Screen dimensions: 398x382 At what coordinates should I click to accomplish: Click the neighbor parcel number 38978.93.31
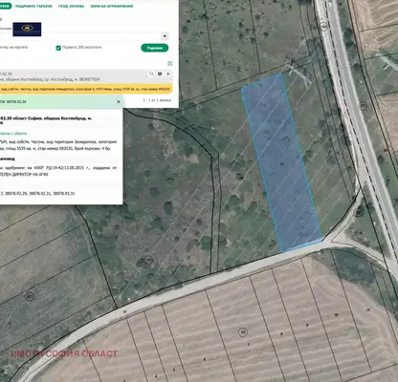tap(64, 193)
